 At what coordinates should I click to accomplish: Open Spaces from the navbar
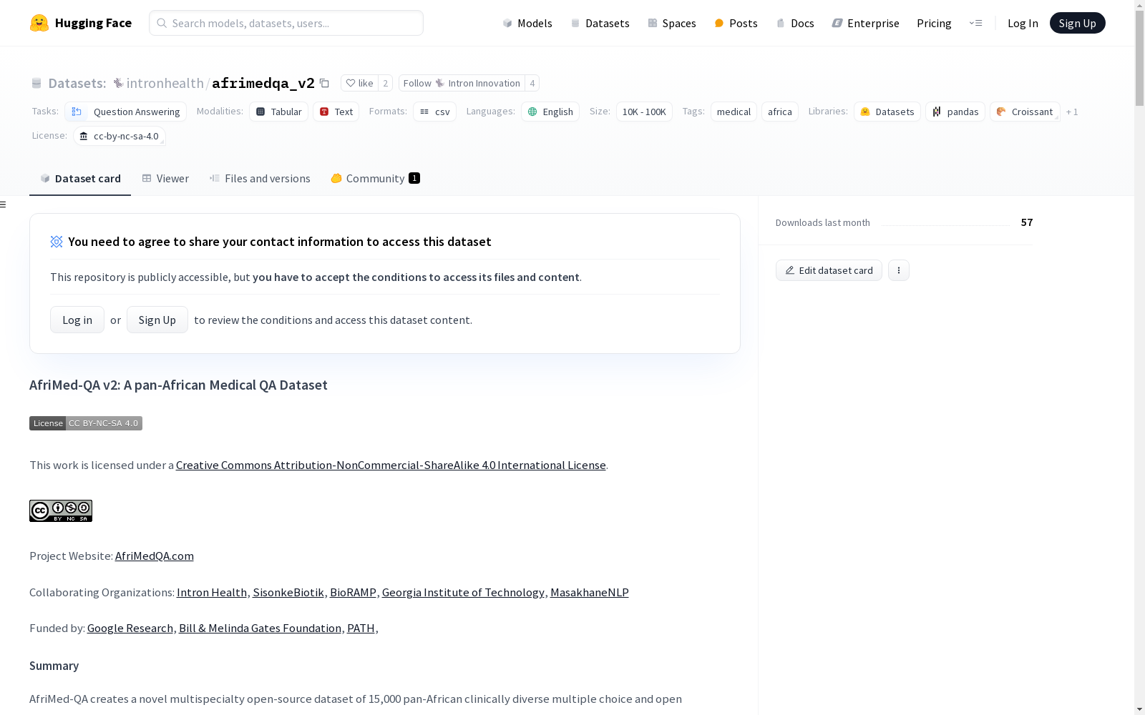tap(672, 23)
